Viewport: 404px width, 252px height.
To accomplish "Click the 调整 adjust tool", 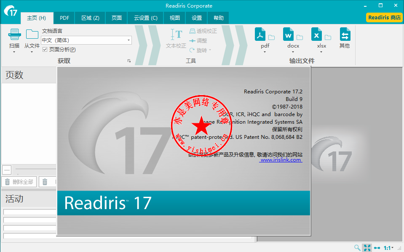I will (x=198, y=41).
